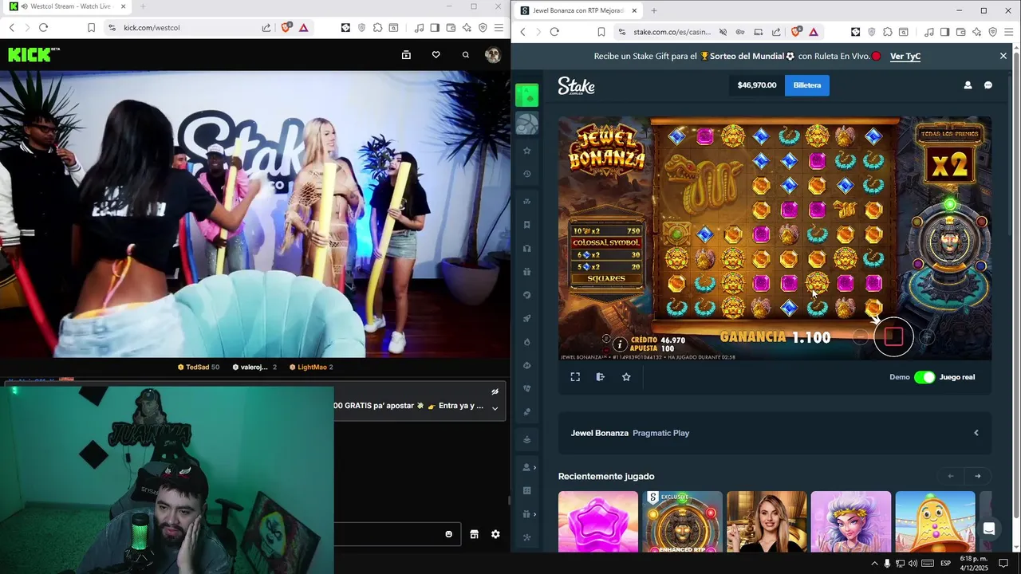The width and height of the screenshot is (1021, 574).
Task: Open Leo AI icon in Kick window
Action: pyautogui.click(x=467, y=28)
